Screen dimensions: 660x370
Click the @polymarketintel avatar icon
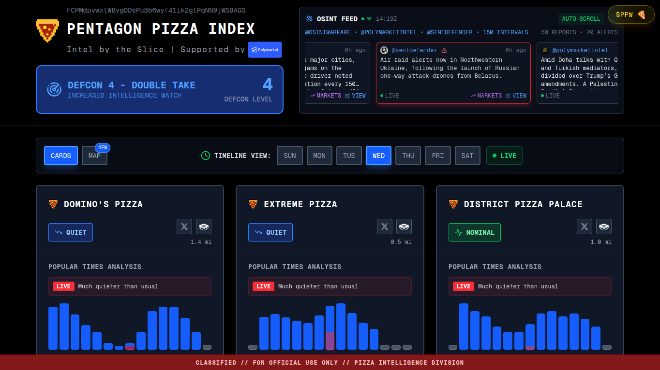tap(545, 50)
